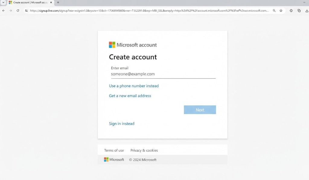Open Privacy & cookies link
The width and height of the screenshot is (309, 180).
tap(144, 150)
